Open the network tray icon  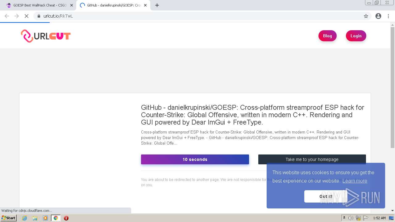point(358,218)
